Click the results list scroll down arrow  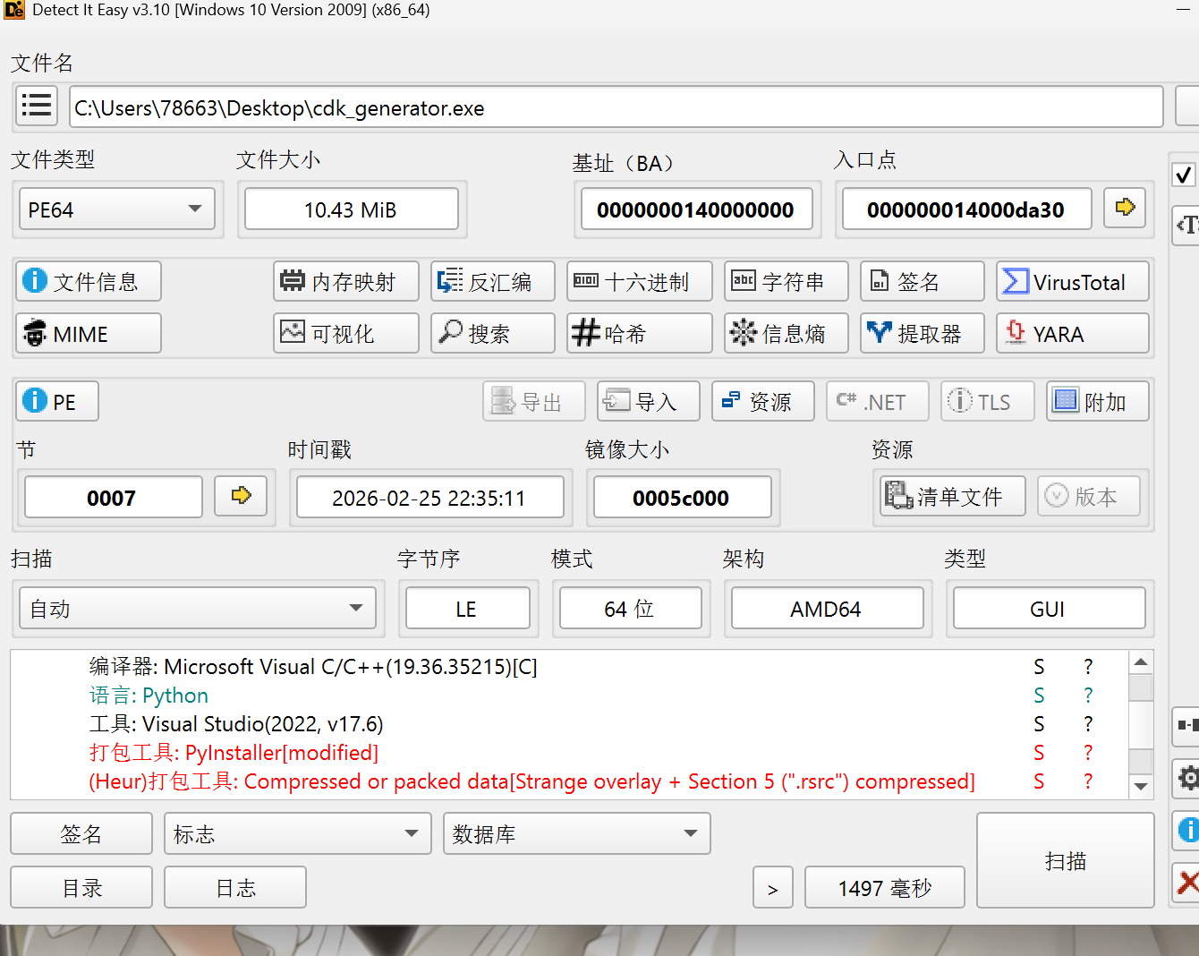[1141, 786]
